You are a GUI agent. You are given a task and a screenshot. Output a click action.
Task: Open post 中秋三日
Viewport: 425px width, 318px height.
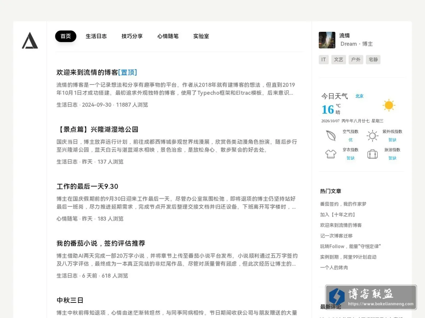tap(70, 300)
